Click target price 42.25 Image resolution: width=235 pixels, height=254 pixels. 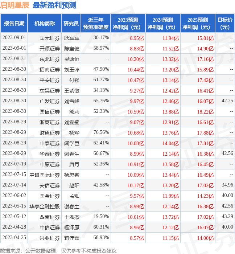pos(227,101)
